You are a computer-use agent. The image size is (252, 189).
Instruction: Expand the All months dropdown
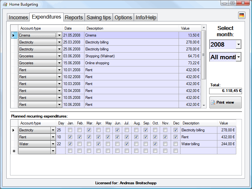[238, 57]
